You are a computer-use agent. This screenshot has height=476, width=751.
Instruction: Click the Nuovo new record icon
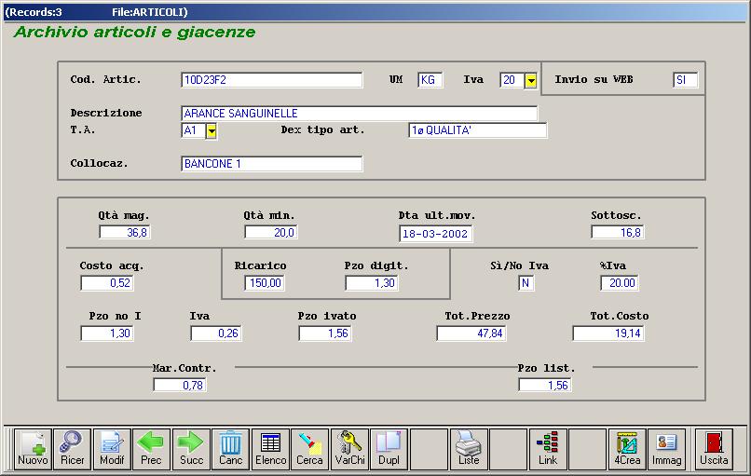(33, 449)
